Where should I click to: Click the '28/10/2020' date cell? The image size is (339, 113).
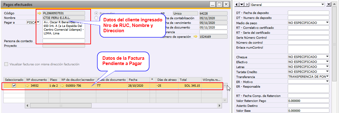pyautogui.click(x=138, y=86)
